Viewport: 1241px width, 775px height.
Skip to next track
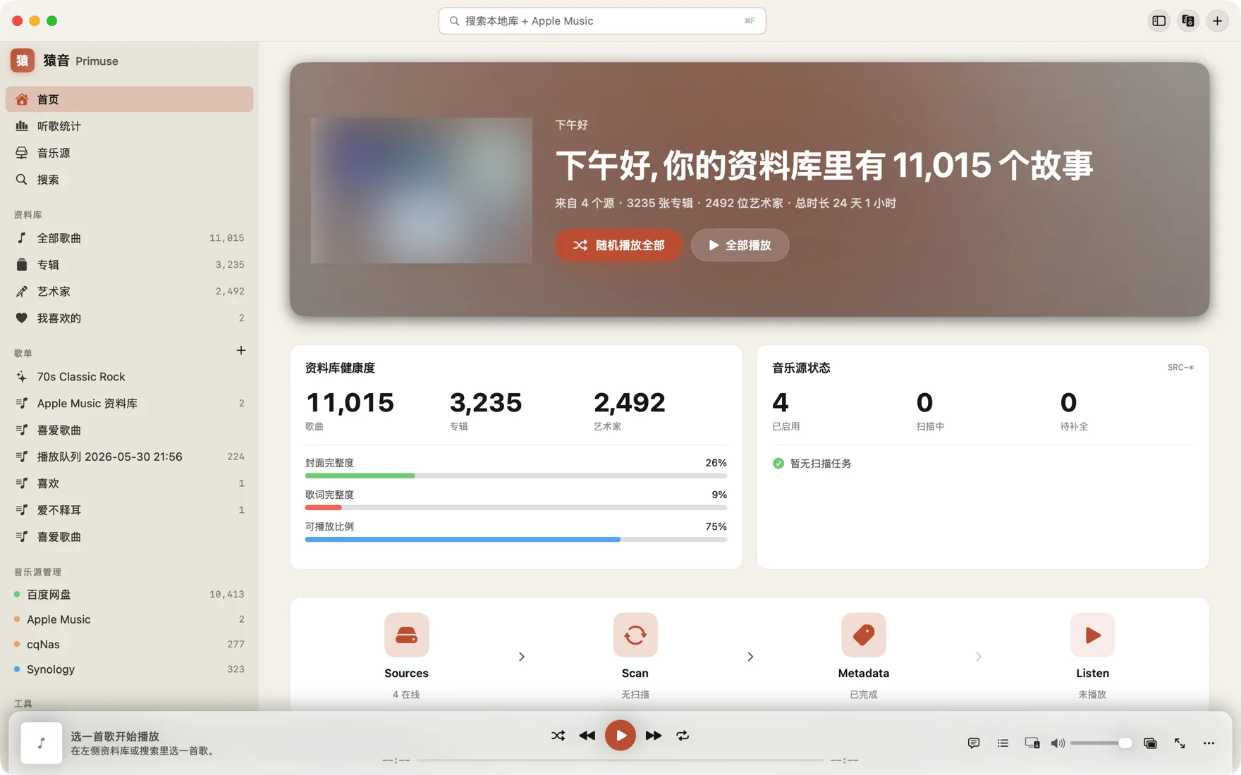pos(654,736)
